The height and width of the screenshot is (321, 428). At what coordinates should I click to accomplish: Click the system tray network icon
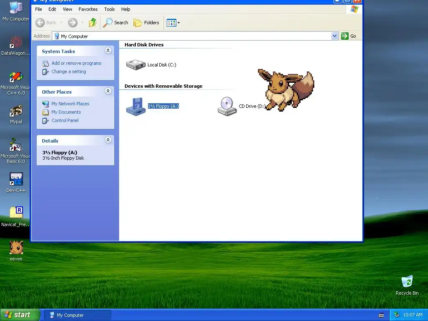397,315
